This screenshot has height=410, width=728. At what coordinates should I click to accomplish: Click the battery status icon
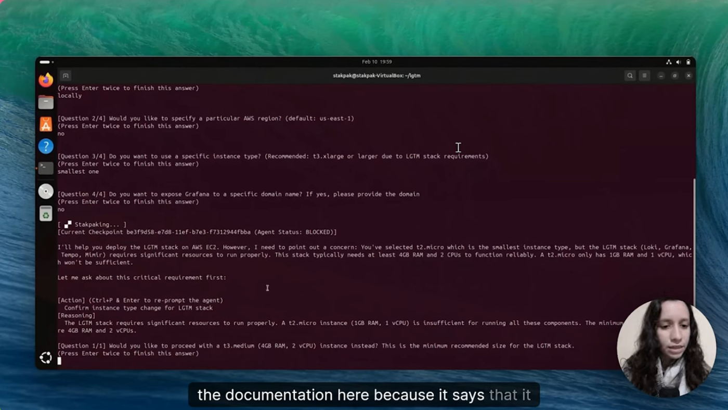tap(688, 62)
